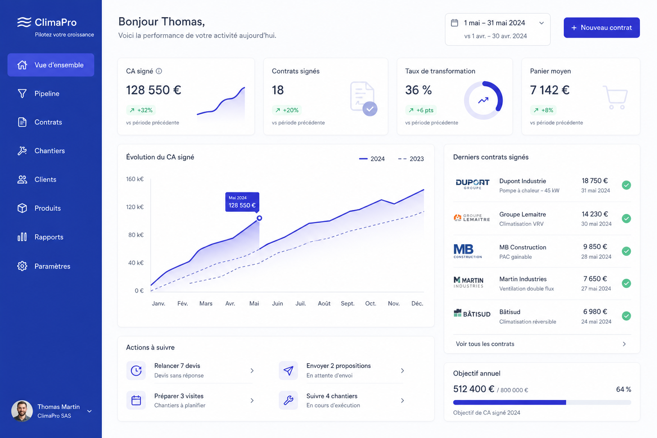Click the wrench icon for Suivre 4 chantiers
Viewport: 657px width, 438px height.
(288, 400)
